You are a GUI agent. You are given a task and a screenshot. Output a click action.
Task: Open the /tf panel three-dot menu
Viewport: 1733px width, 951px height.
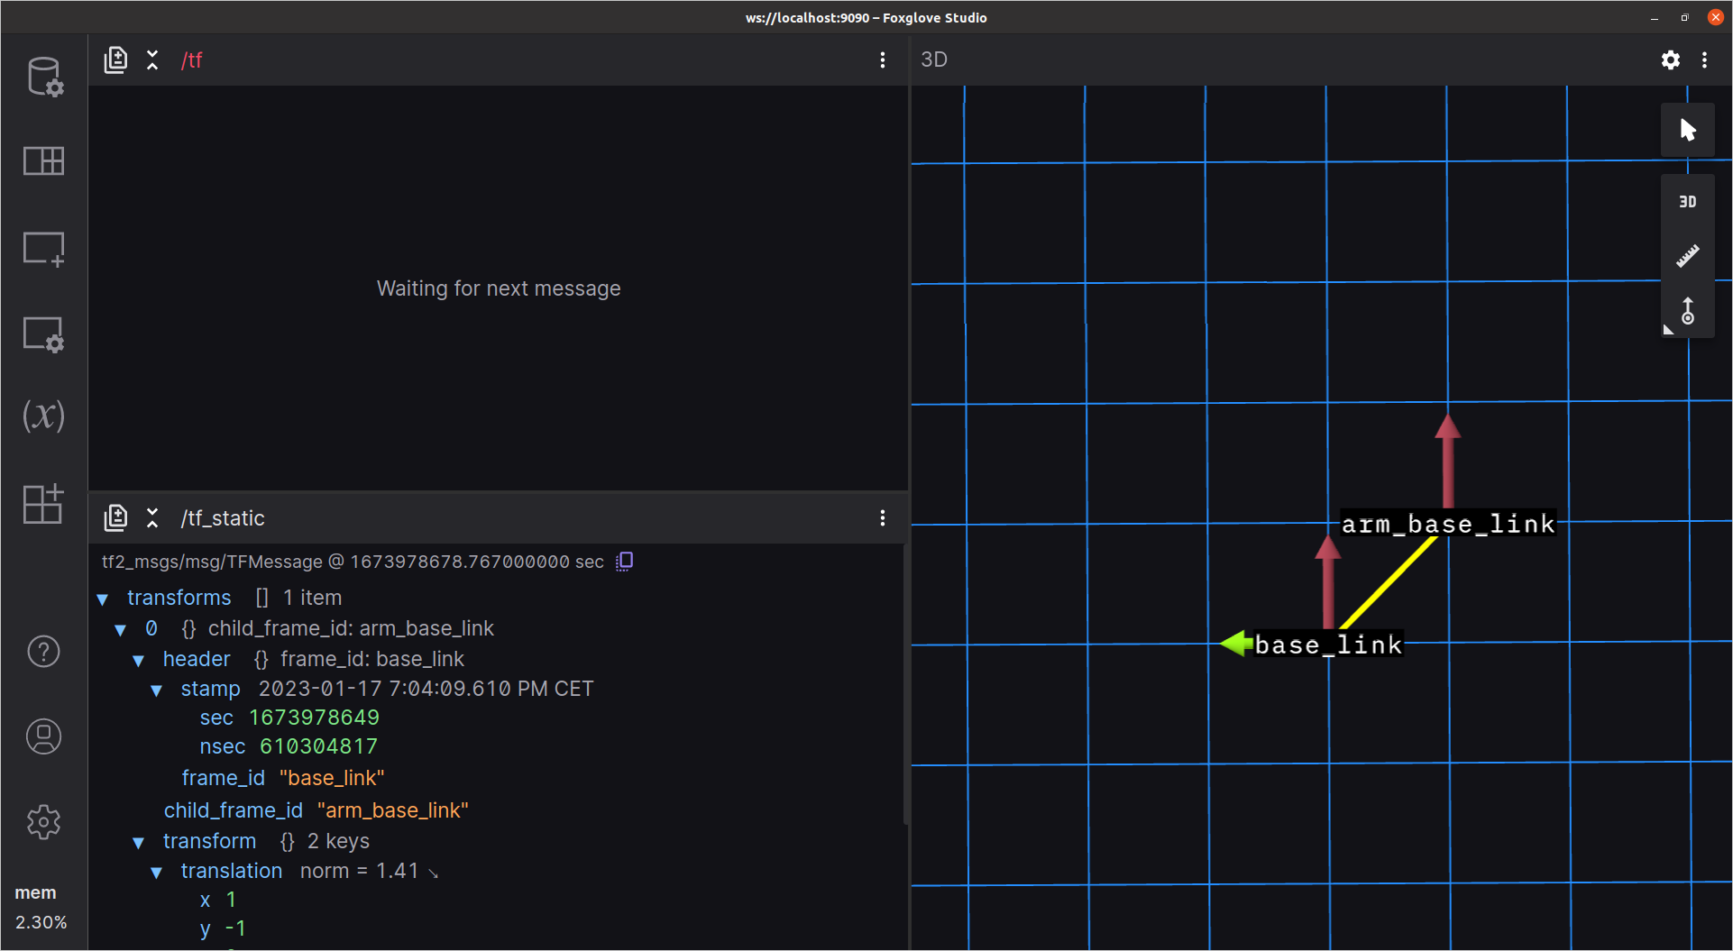pos(882,60)
